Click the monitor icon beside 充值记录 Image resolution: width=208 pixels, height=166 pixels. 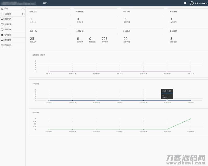click(2, 24)
